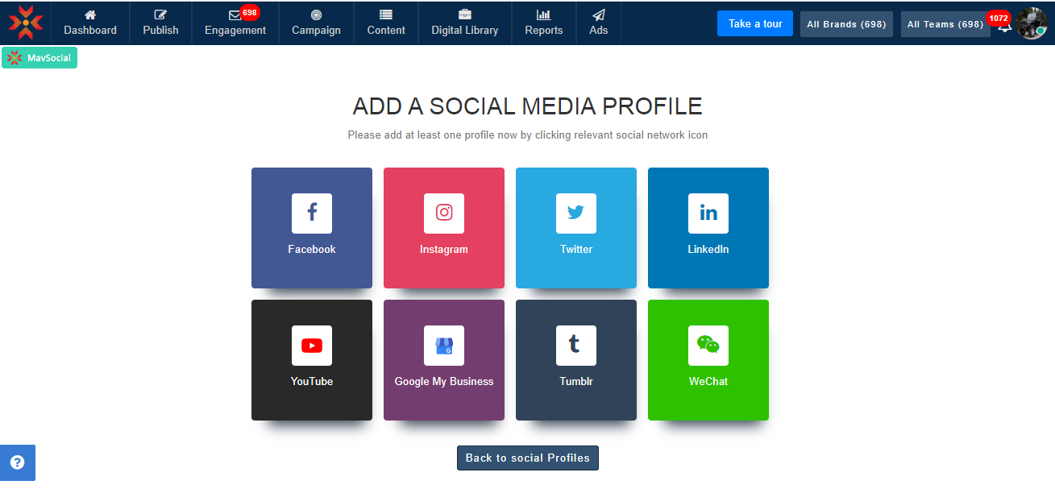The height and width of the screenshot is (489, 1055).
Task: Click Back to social Profiles button
Action: 528,458
